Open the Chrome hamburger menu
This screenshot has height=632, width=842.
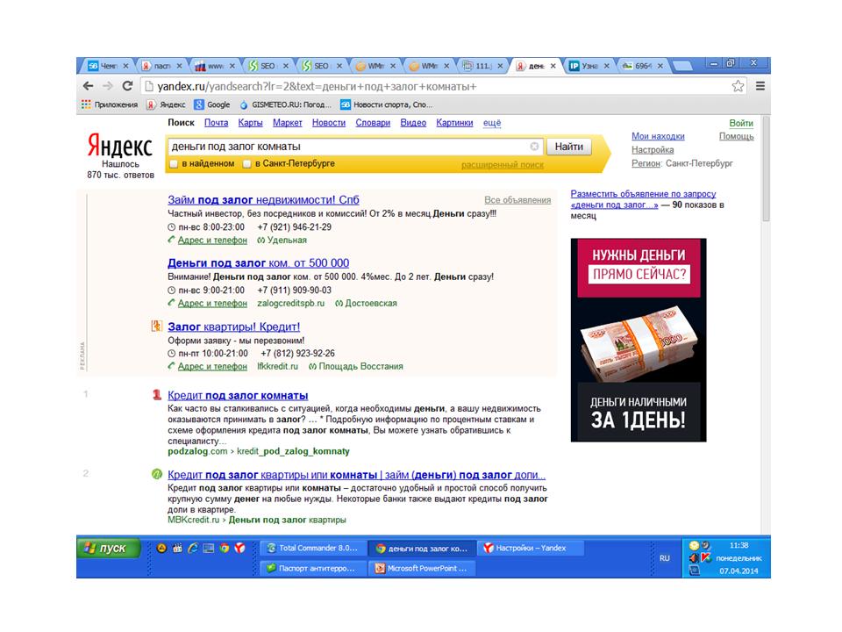(760, 86)
